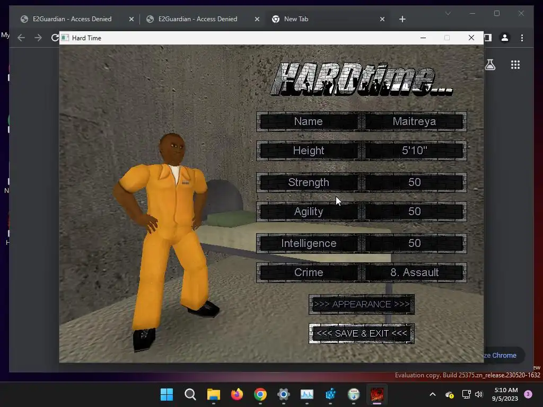The height and width of the screenshot is (407, 543).
Task: Adjust the Agility value 50
Action: (x=414, y=211)
